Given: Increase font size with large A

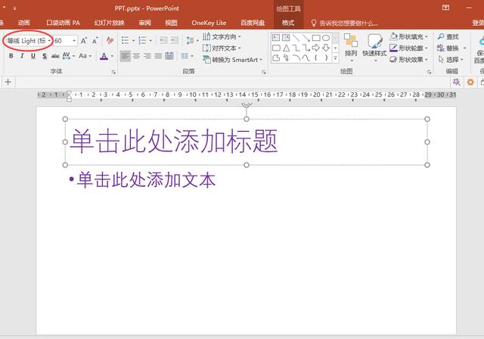Looking at the screenshot, I should (x=84, y=41).
